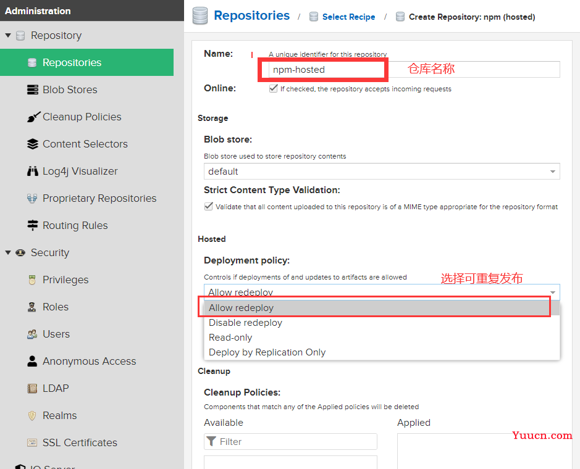Toggle the Strict Content Type Validation checkbox
This screenshot has width=580, height=469.
click(209, 206)
